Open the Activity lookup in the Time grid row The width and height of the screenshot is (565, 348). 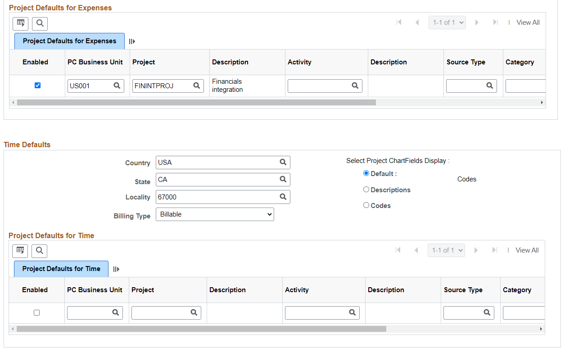pyautogui.click(x=353, y=312)
